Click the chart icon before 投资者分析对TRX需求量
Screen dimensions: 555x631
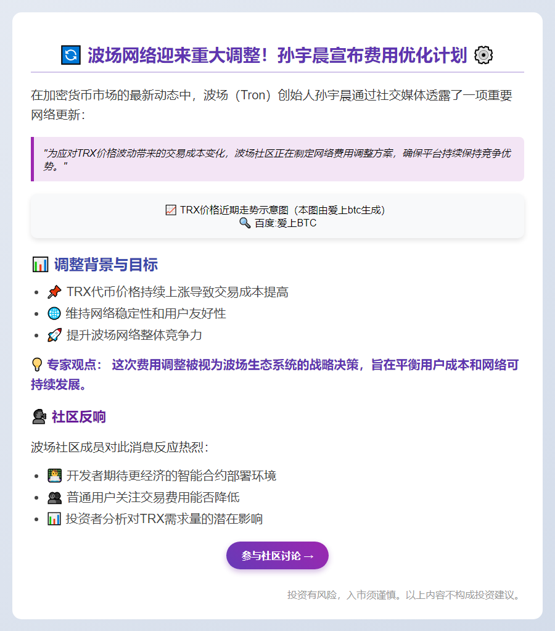[53, 518]
